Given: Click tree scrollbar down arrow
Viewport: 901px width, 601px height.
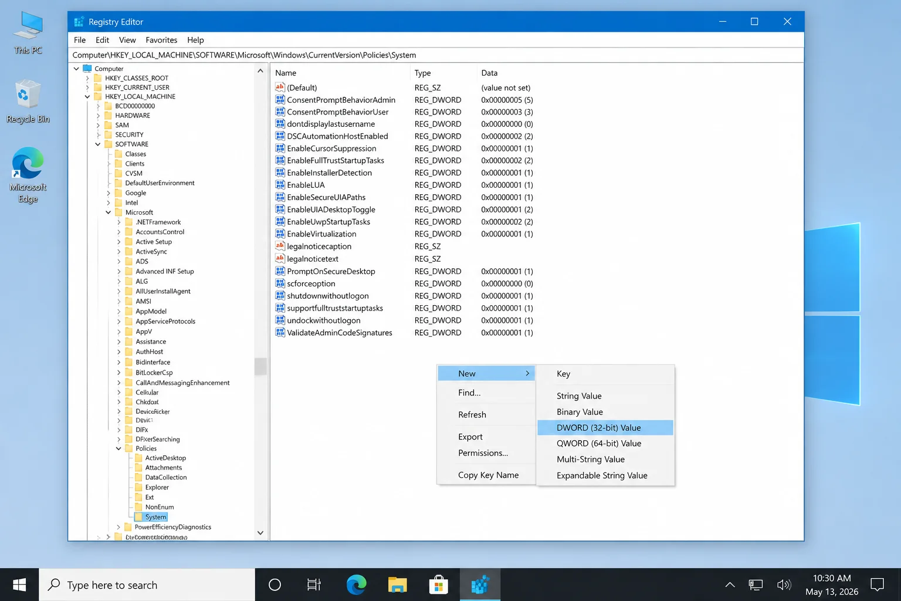Looking at the screenshot, I should (260, 533).
